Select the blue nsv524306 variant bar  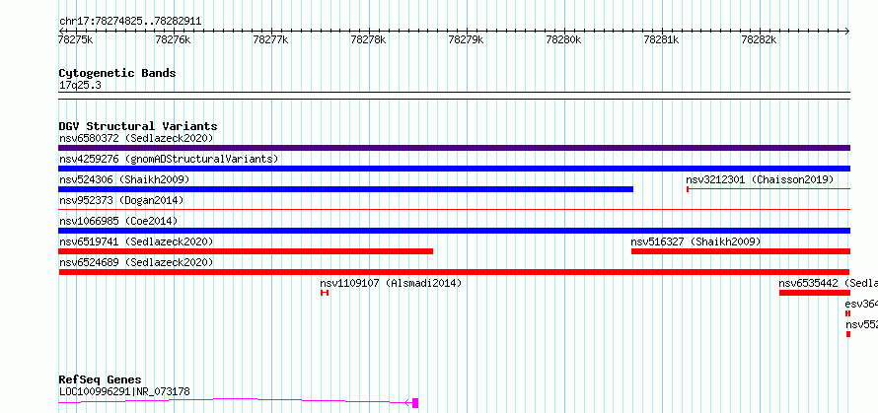(345, 189)
